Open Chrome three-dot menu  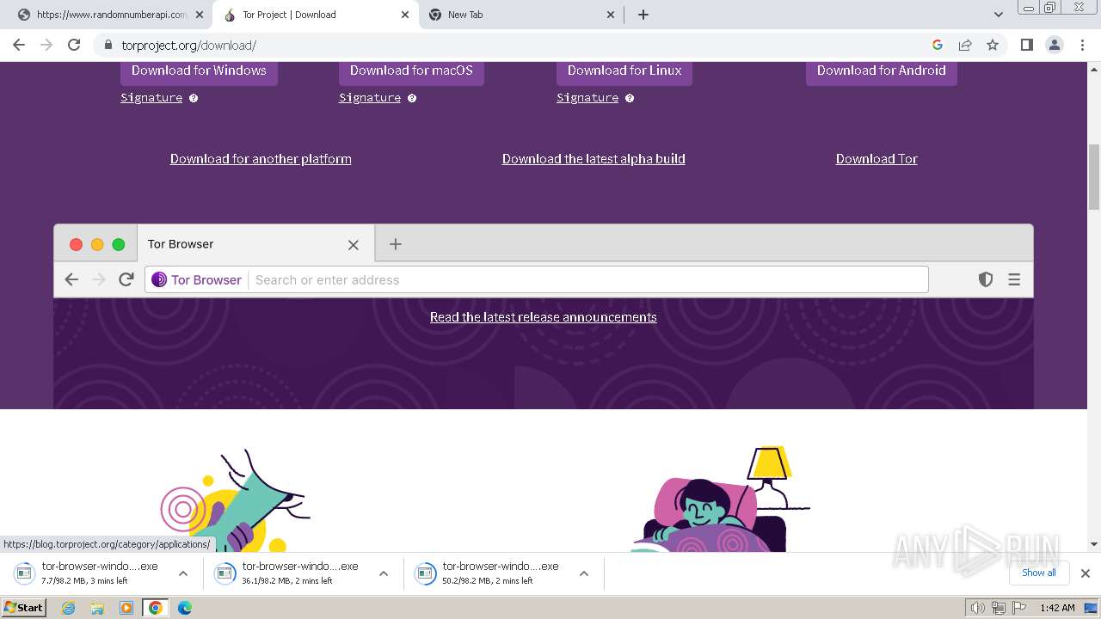(1083, 45)
